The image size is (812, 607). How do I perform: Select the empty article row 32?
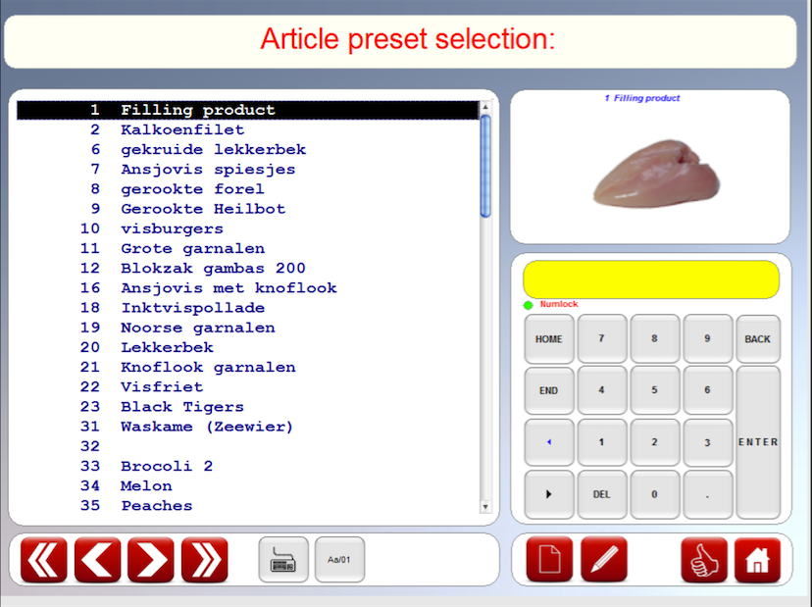248,446
